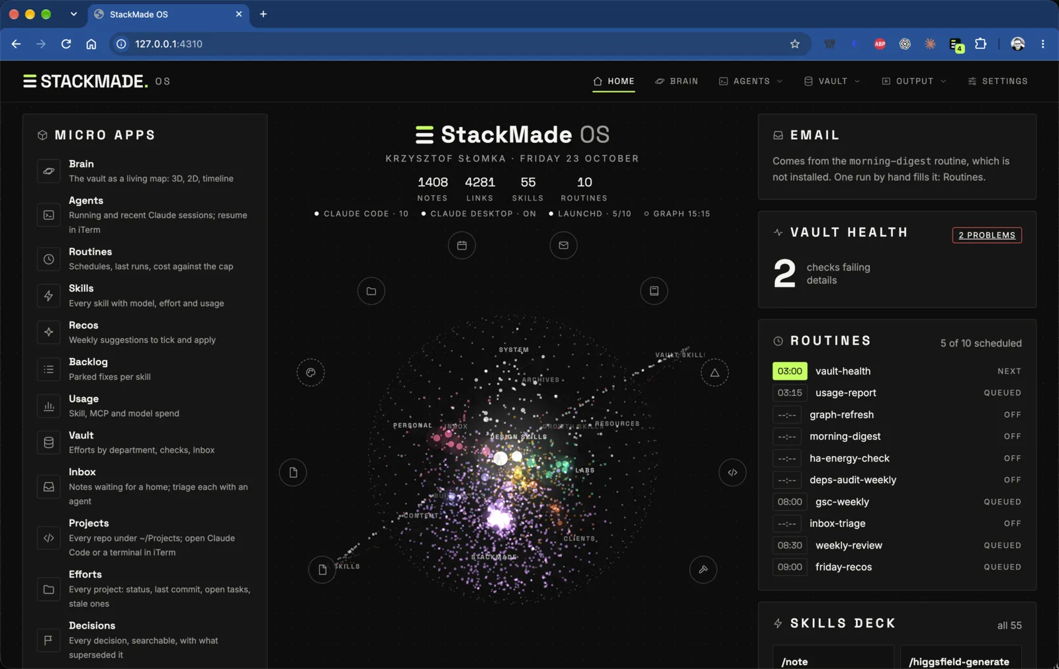This screenshot has height=669, width=1059.
Task: Click the 2 PROBLEMS badge in Vault Health
Action: click(x=987, y=235)
